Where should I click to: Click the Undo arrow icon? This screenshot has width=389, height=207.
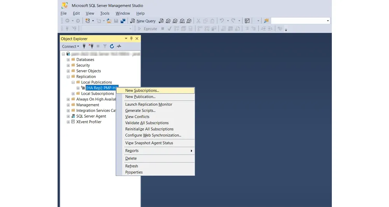click(x=222, y=21)
